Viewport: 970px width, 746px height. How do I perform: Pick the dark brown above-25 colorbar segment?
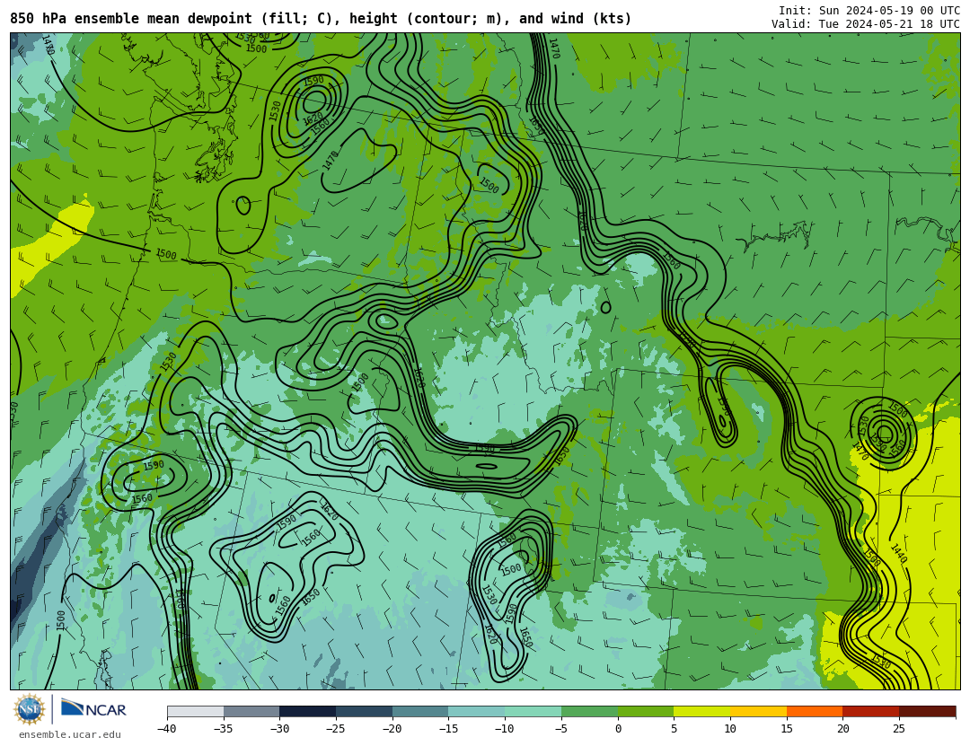click(x=927, y=711)
